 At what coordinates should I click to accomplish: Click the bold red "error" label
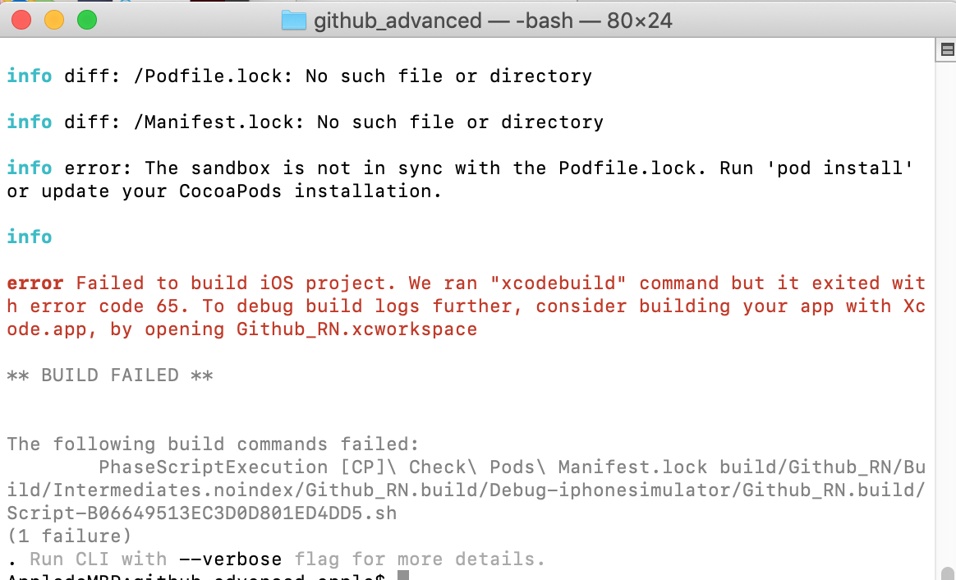[x=35, y=283]
